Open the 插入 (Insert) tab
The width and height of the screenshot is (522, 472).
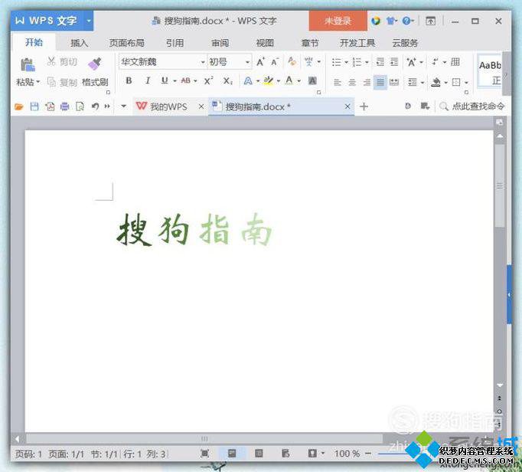(x=79, y=43)
